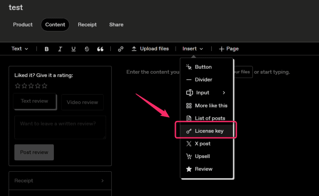Apply strikethrough formatting
The width and height of the screenshot is (319, 196).
87,49
